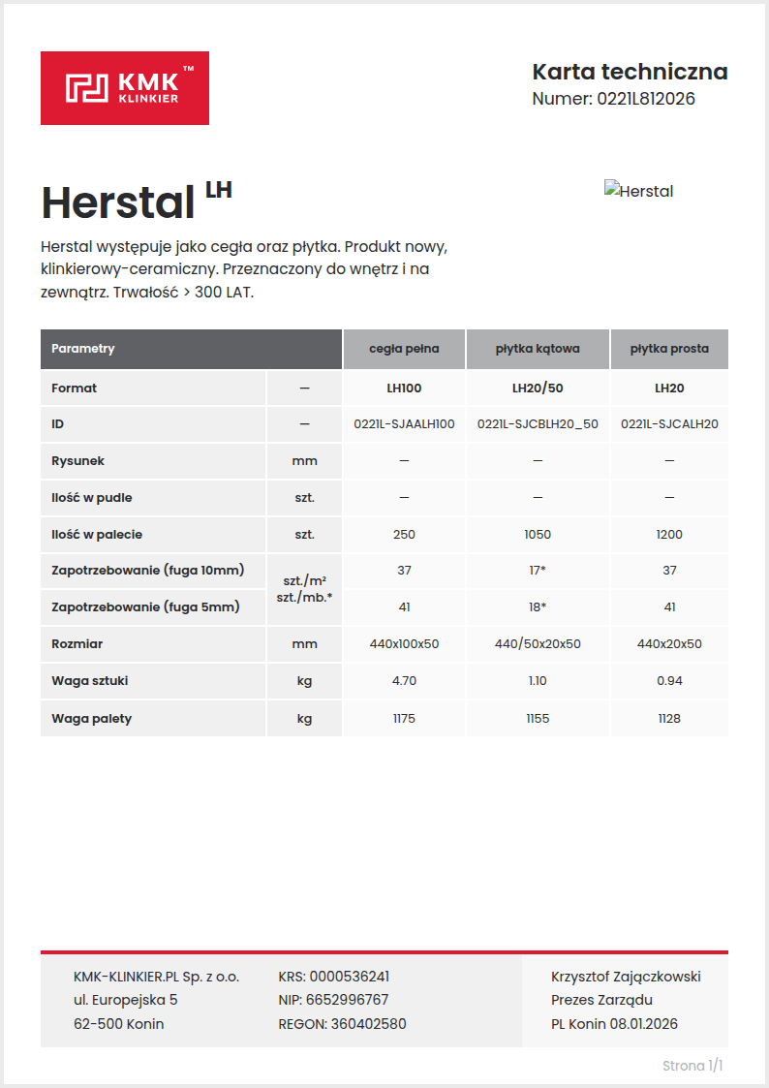Select ID 0221L-SJAALH100

pyautogui.click(x=404, y=424)
